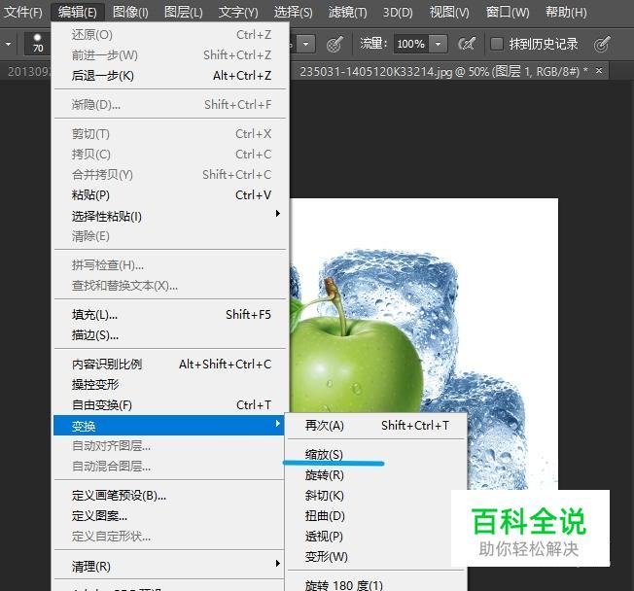Switch to the 235031-1405120K33214.jpg document tab

tap(443, 72)
